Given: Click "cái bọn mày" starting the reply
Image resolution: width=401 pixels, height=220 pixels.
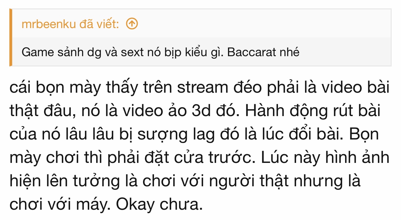Looking at the screenshot, I should [x=55, y=88].
